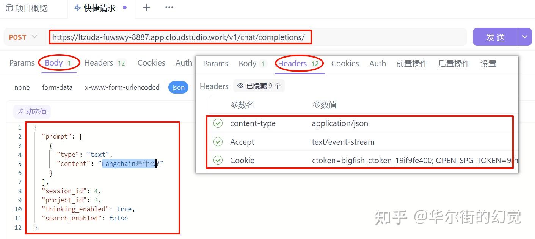Disable the Accept header checkmark
Screen dimensions: 535x239
pos(218,142)
